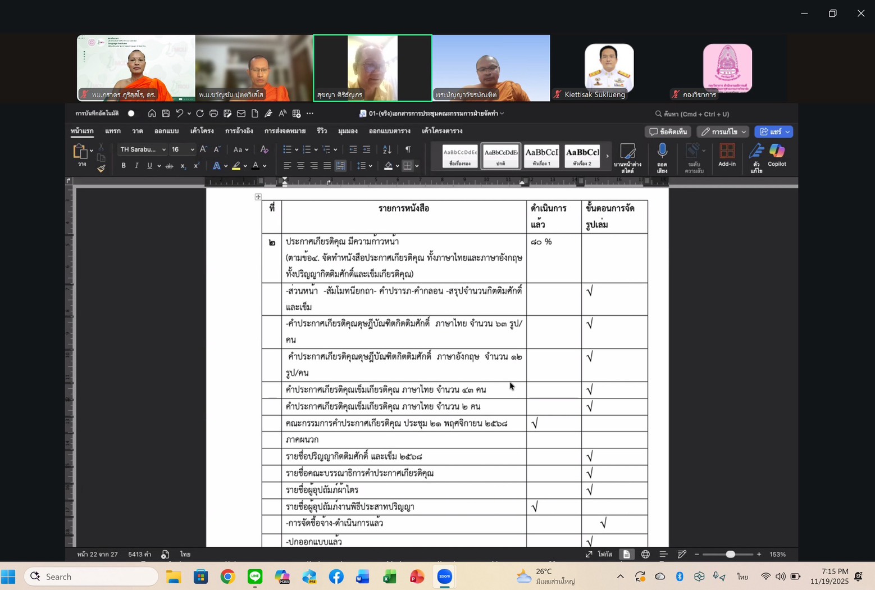Click the Save icon in quick access toolbar
The width and height of the screenshot is (875, 590).
point(166,114)
